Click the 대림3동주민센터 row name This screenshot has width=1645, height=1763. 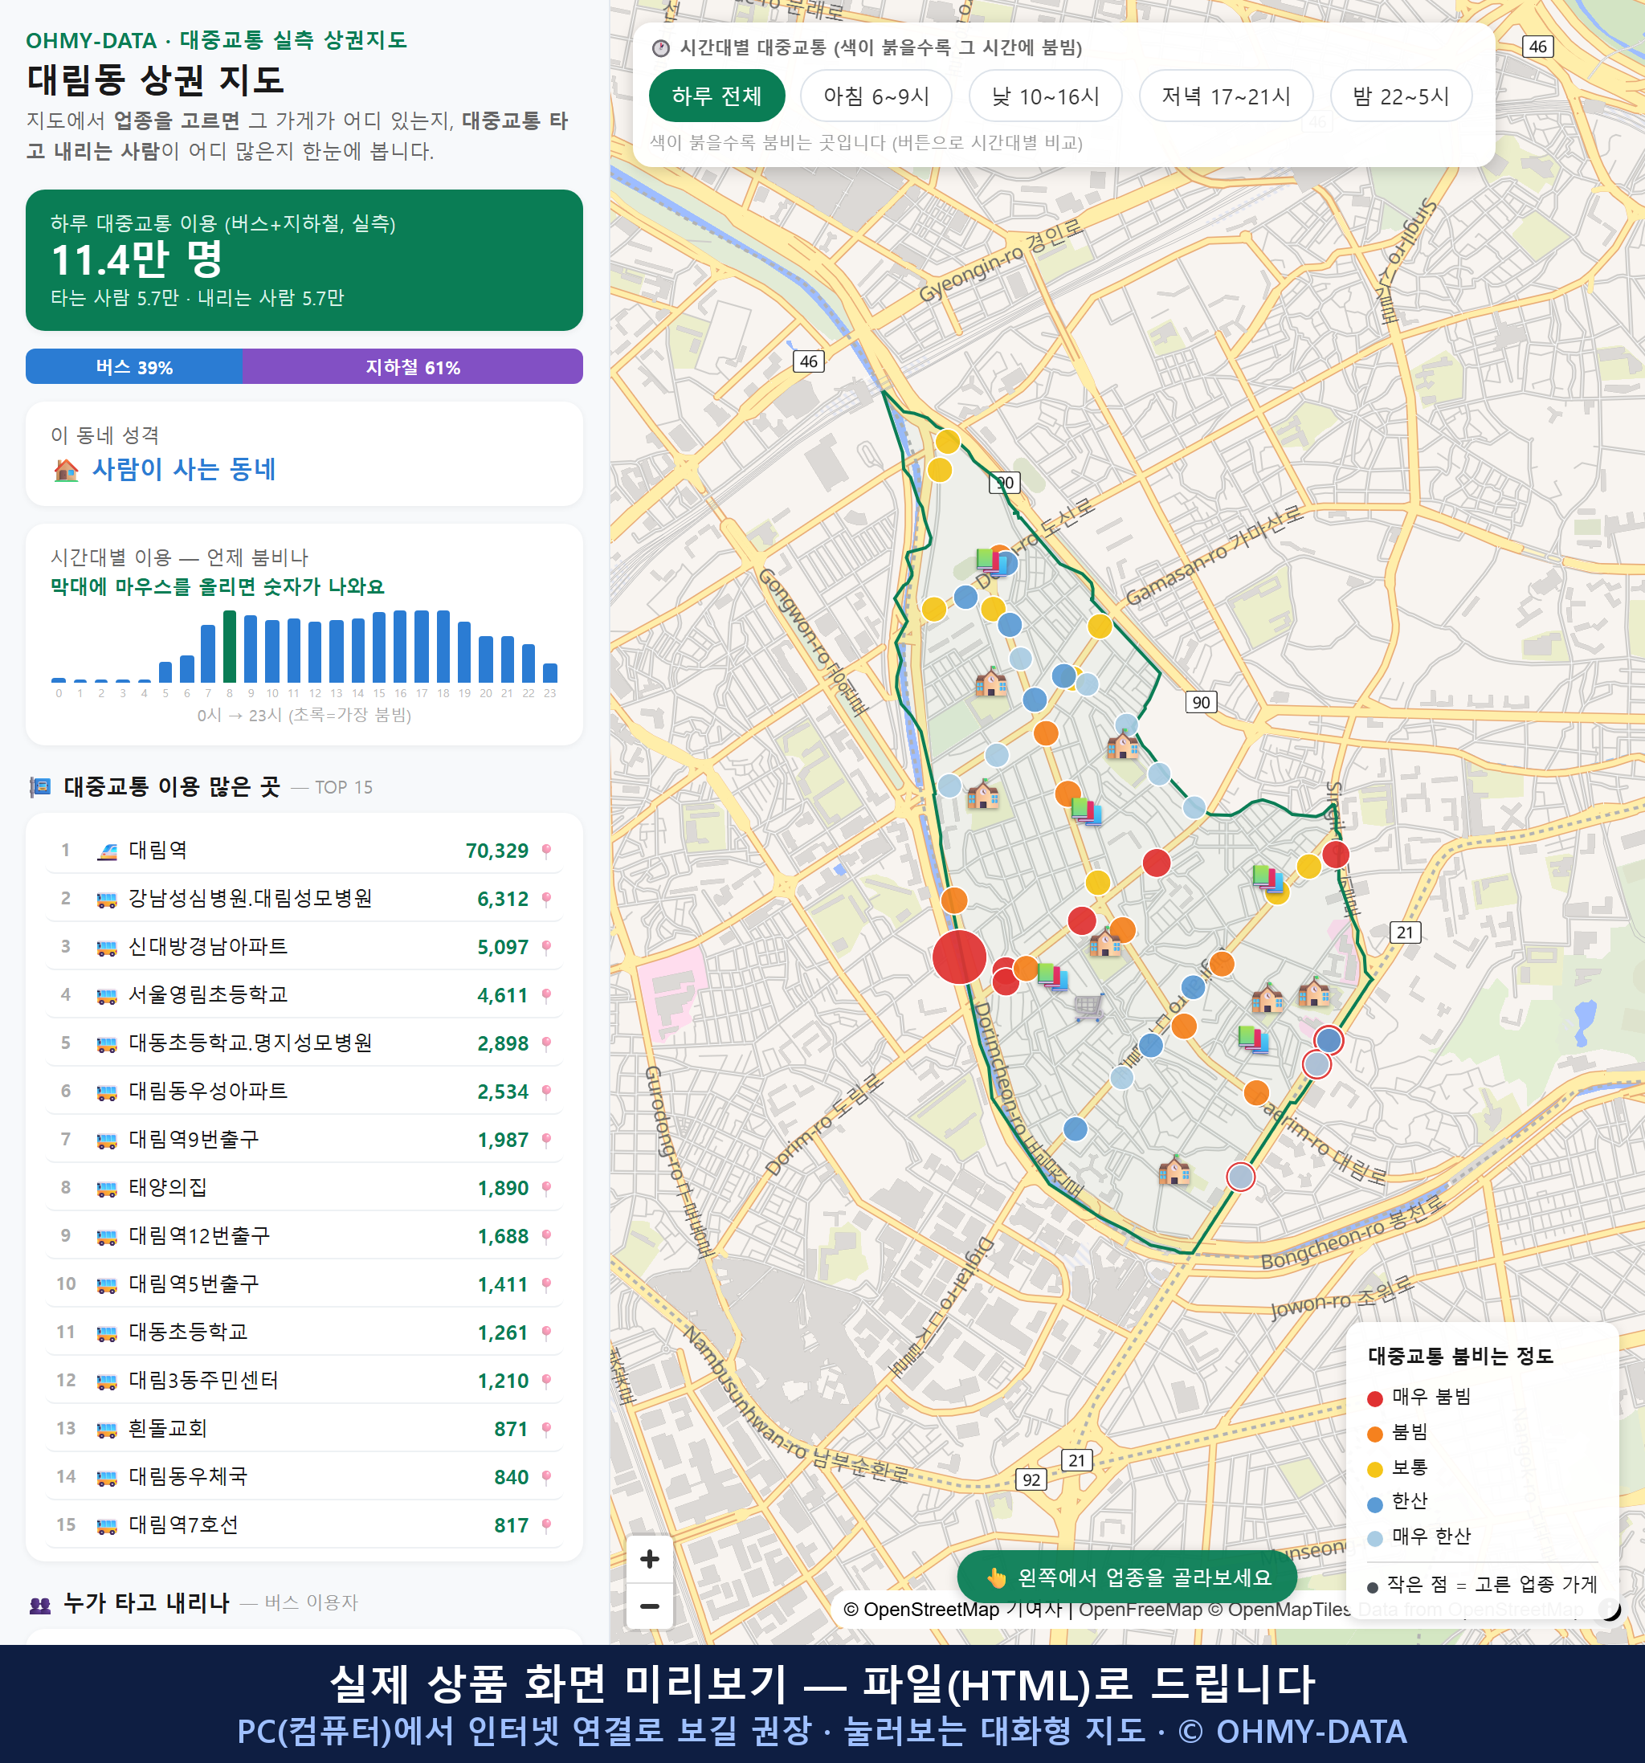coord(203,1380)
